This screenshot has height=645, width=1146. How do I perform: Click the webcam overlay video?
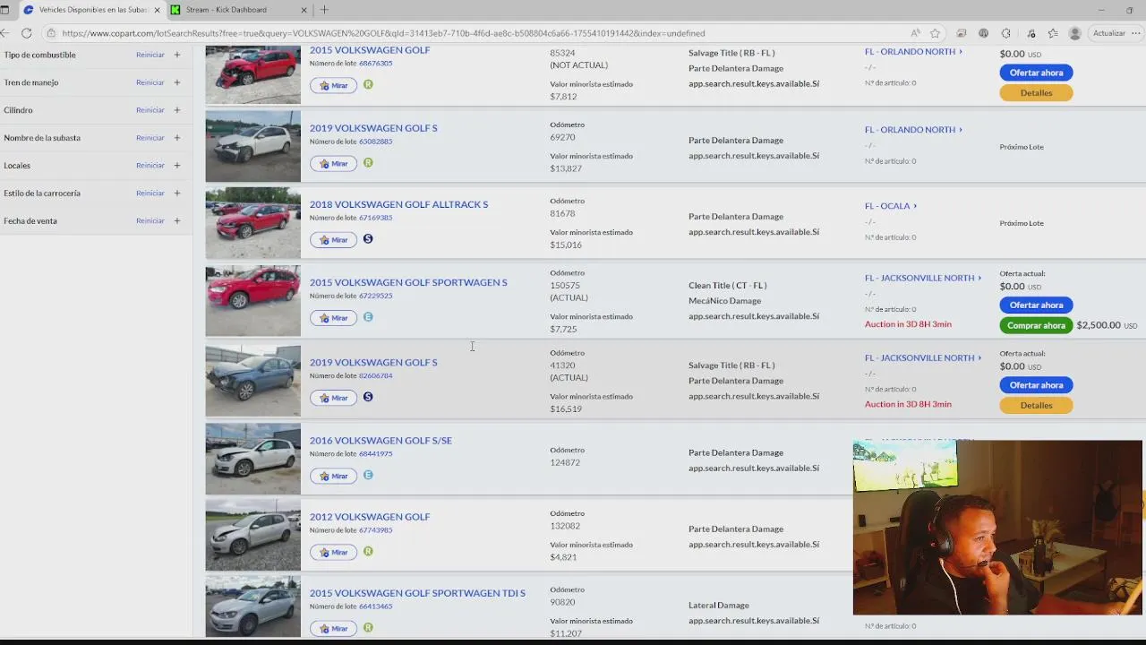997,528
